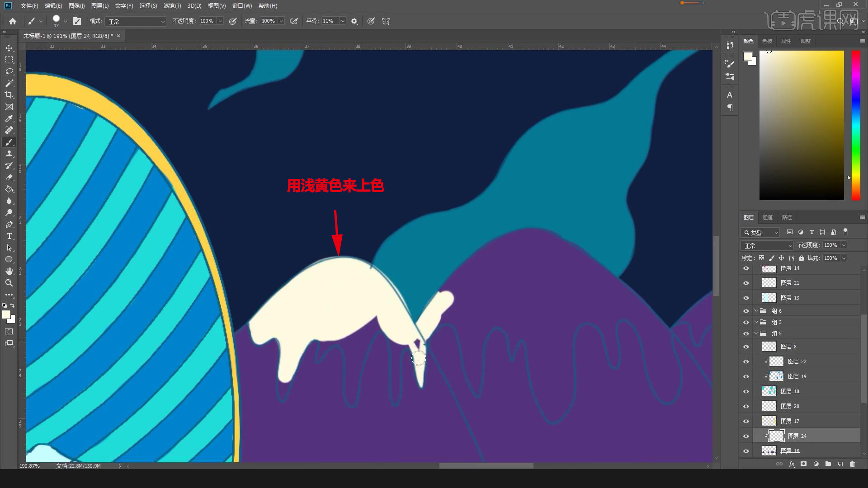Add a layer mask

point(803,464)
